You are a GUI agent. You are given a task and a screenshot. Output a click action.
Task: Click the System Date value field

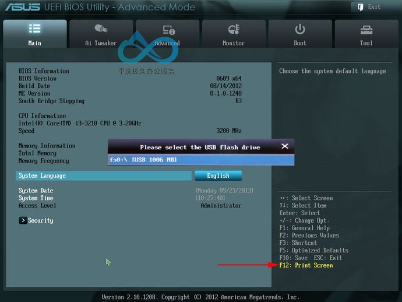tap(224, 191)
